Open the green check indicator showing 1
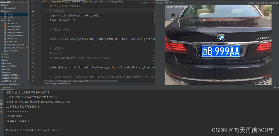 146,3
